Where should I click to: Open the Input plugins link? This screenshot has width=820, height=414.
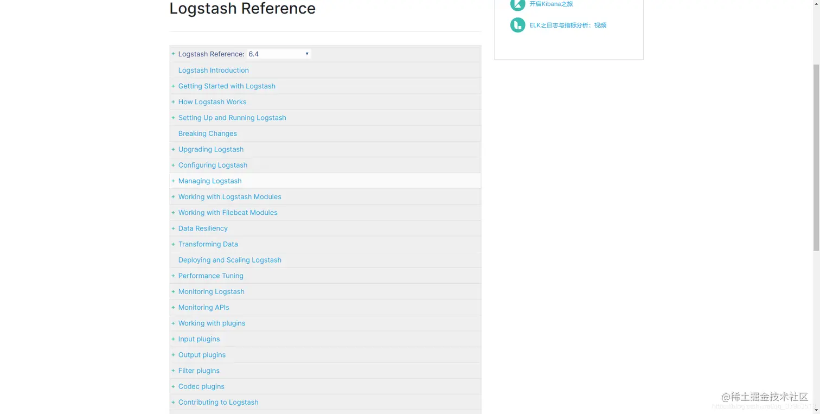199,339
